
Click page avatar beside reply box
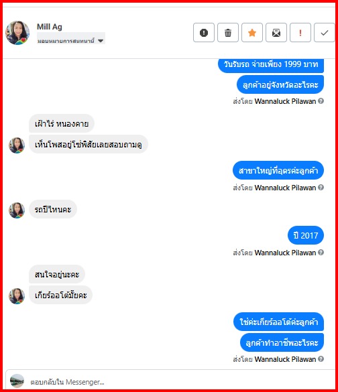click(17, 381)
